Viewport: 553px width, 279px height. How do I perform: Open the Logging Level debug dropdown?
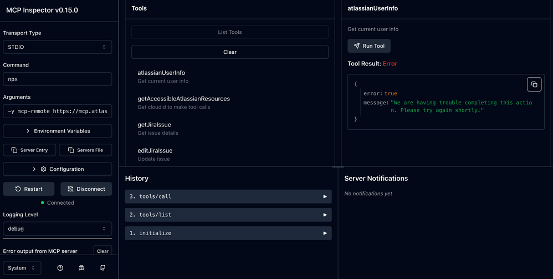point(57,229)
